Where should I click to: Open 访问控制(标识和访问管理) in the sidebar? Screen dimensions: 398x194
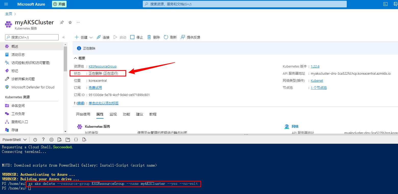tap(32, 63)
